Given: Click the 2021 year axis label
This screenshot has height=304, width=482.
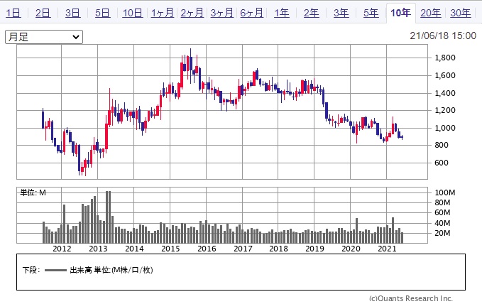Looking at the screenshot, I should [387, 249].
